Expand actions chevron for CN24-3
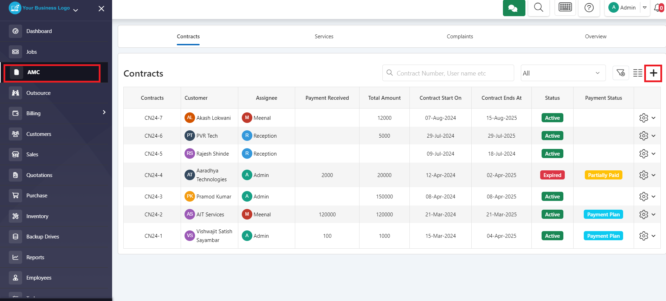The width and height of the screenshot is (666, 301). [x=653, y=197]
